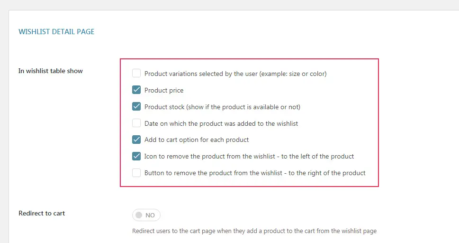Click the 'Date on which the product was added' label
Screen dimensions: 459x243
pos(221,123)
